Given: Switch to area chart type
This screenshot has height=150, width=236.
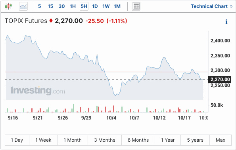Looking at the screenshot, I should point(23,6).
